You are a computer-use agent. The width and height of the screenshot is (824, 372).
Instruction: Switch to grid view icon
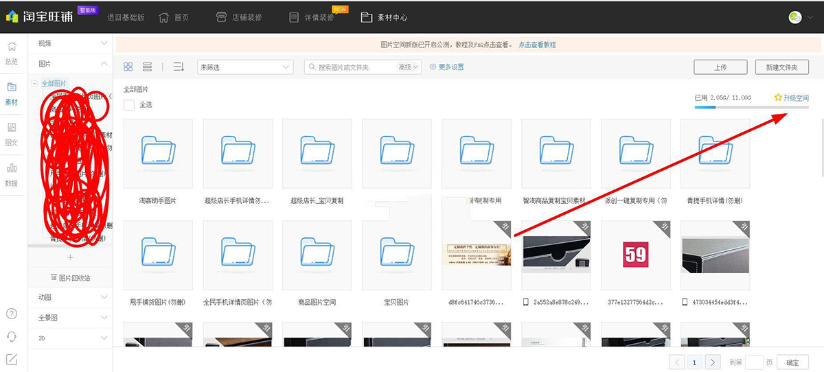(x=128, y=67)
